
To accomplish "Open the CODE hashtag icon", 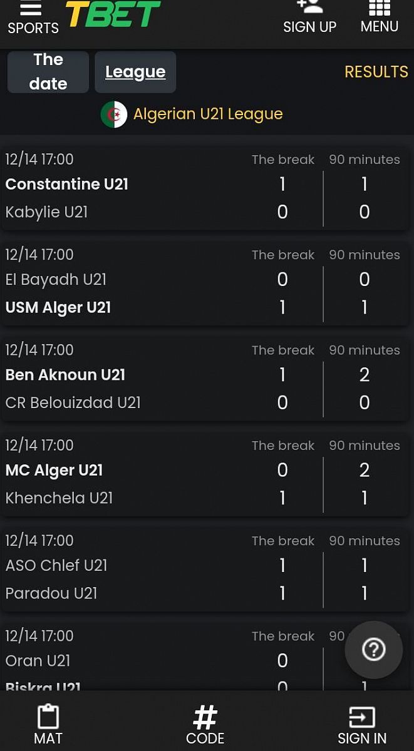I will click(x=205, y=717).
